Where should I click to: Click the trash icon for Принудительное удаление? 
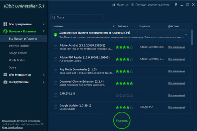pos(132,5)
